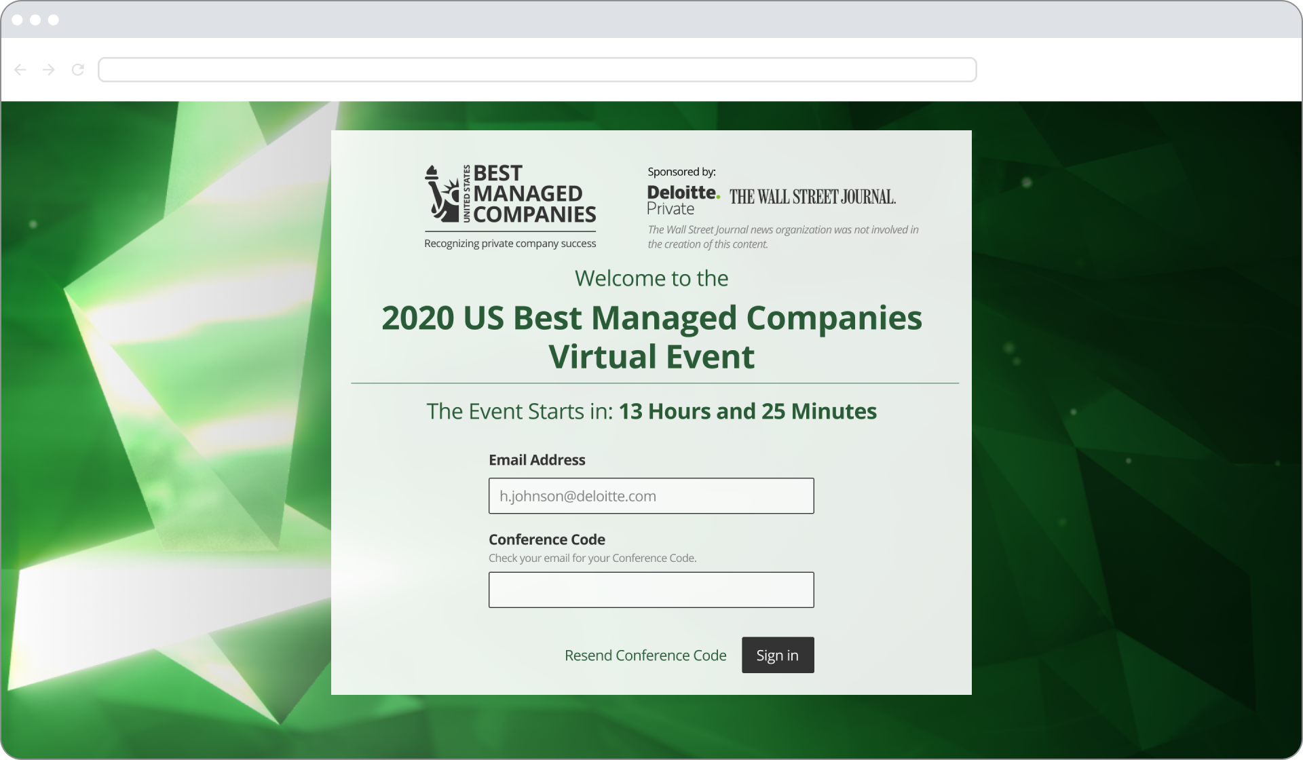This screenshot has width=1303, height=760.
Task: Click The Wall Street Journal logo
Action: [x=812, y=197]
